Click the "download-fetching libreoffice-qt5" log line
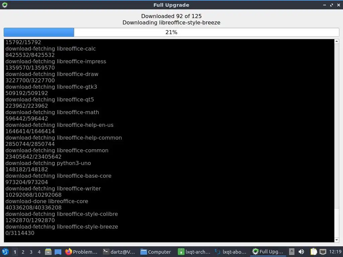Screen dimensions: 343x257 click(50, 99)
